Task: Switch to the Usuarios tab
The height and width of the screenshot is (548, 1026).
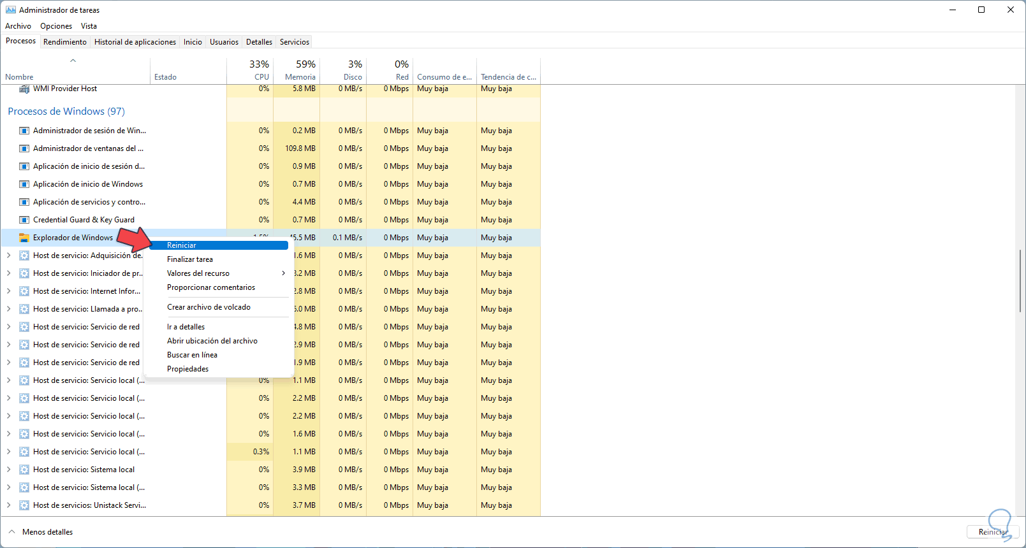Action: pyautogui.click(x=224, y=42)
